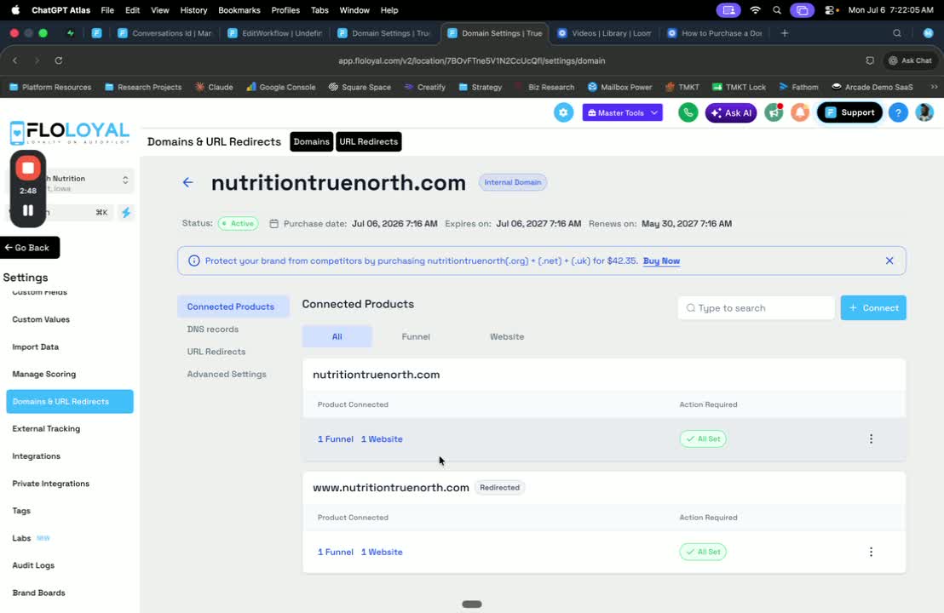Click the Domains header button
The width and height of the screenshot is (944, 613).
(311, 141)
